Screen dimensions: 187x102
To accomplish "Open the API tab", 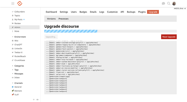I will tap(122, 12).
